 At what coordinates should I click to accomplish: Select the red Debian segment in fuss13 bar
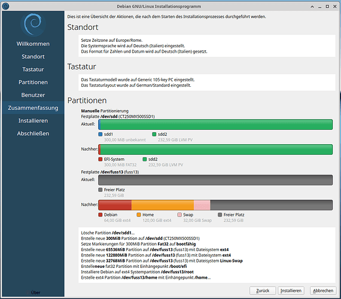coord(115,205)
